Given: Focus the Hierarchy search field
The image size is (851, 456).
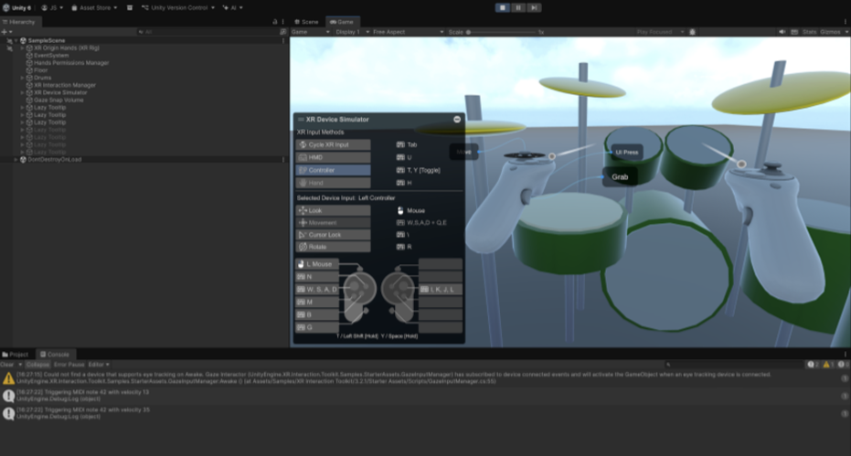Looking at the screenshot, I should click(207, 32).
